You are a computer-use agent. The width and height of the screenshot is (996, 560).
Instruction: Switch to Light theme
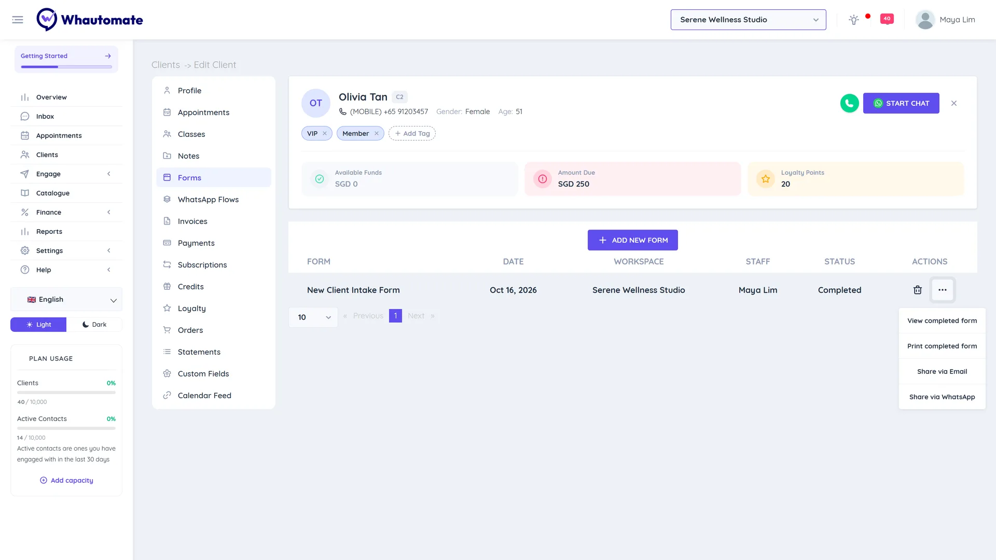[38, 325]
